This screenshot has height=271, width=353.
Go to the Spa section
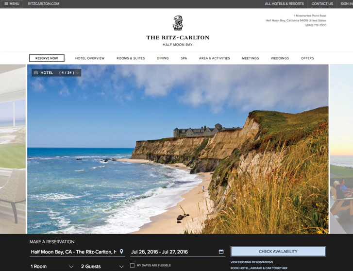pos(184,58)
